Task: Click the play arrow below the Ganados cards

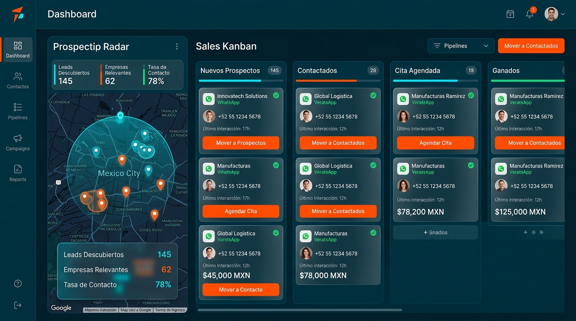Action: pyautogui.click(x=542, y=232)
